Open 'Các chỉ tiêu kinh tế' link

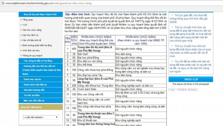pyautogui.click(x=32, y=40)
